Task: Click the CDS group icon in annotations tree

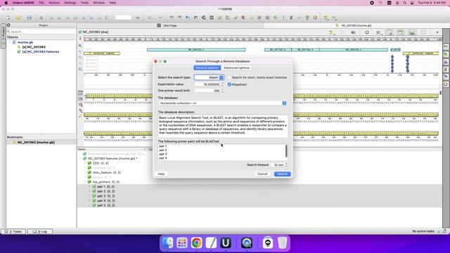Action: (89, 163)
